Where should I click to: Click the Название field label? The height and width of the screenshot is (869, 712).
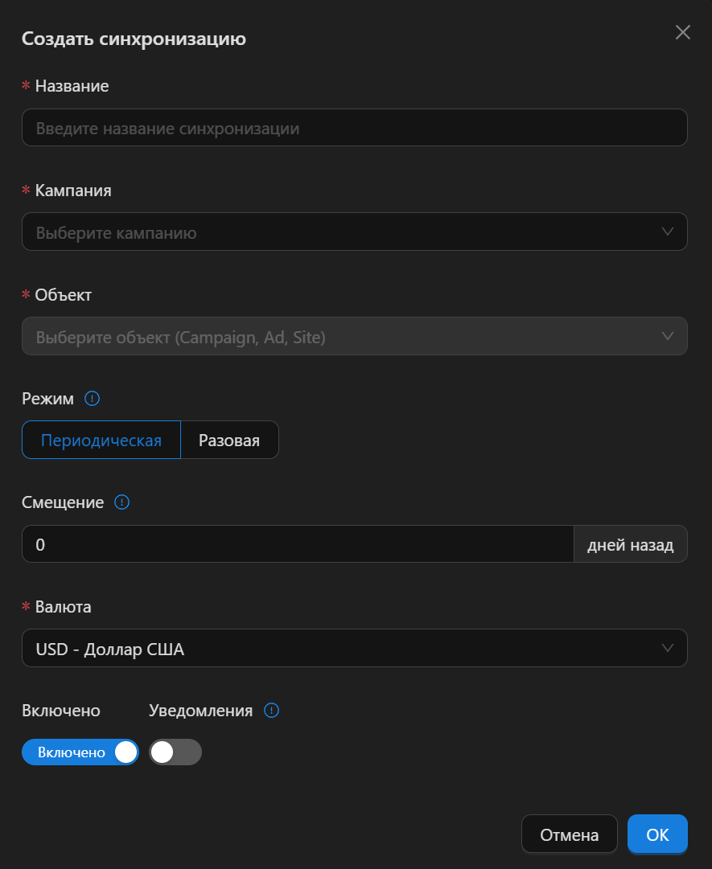pos(72,86)
